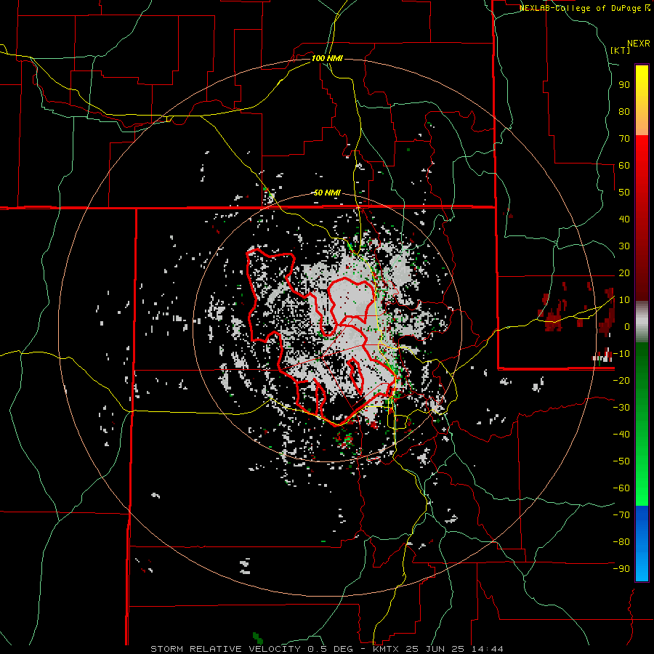Viewport: 654px width, 654px height.
Task: Click the STORM RELATIVE VELOCITY 0.5 DEG caption
Action: [x=251, y=649]
